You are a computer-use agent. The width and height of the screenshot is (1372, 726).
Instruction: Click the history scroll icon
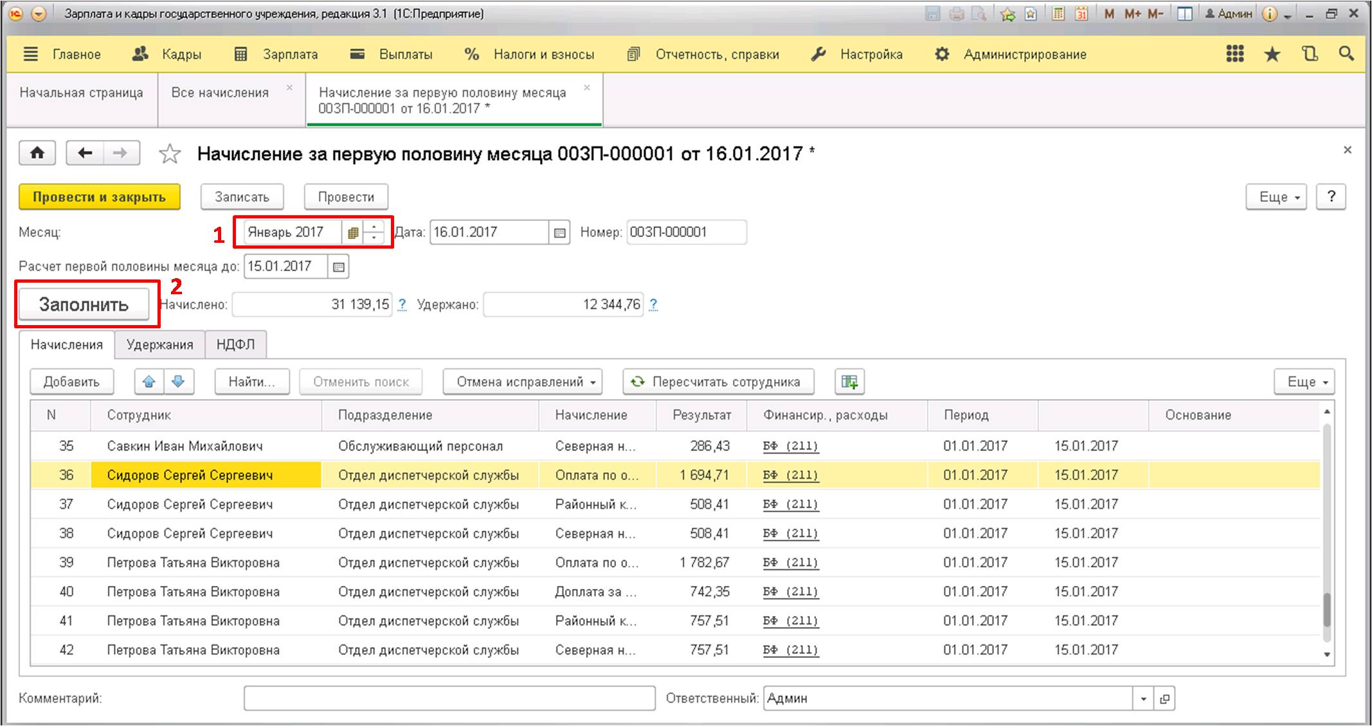[x=1310, y=55]
